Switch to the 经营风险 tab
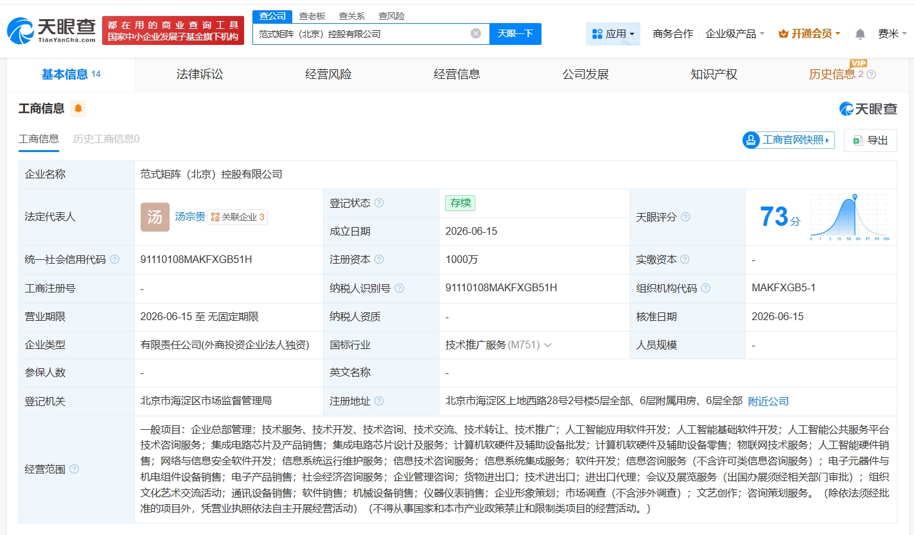This screenshot has height=535, width=914. (x=328, y=74)
